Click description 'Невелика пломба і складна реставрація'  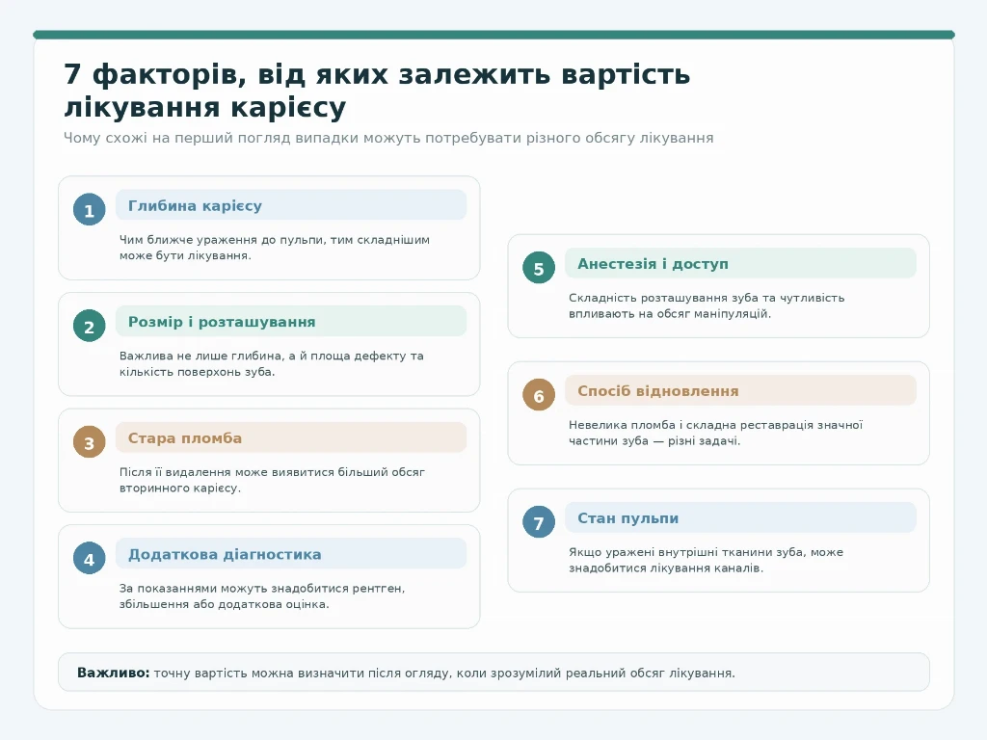pos(716,433)
